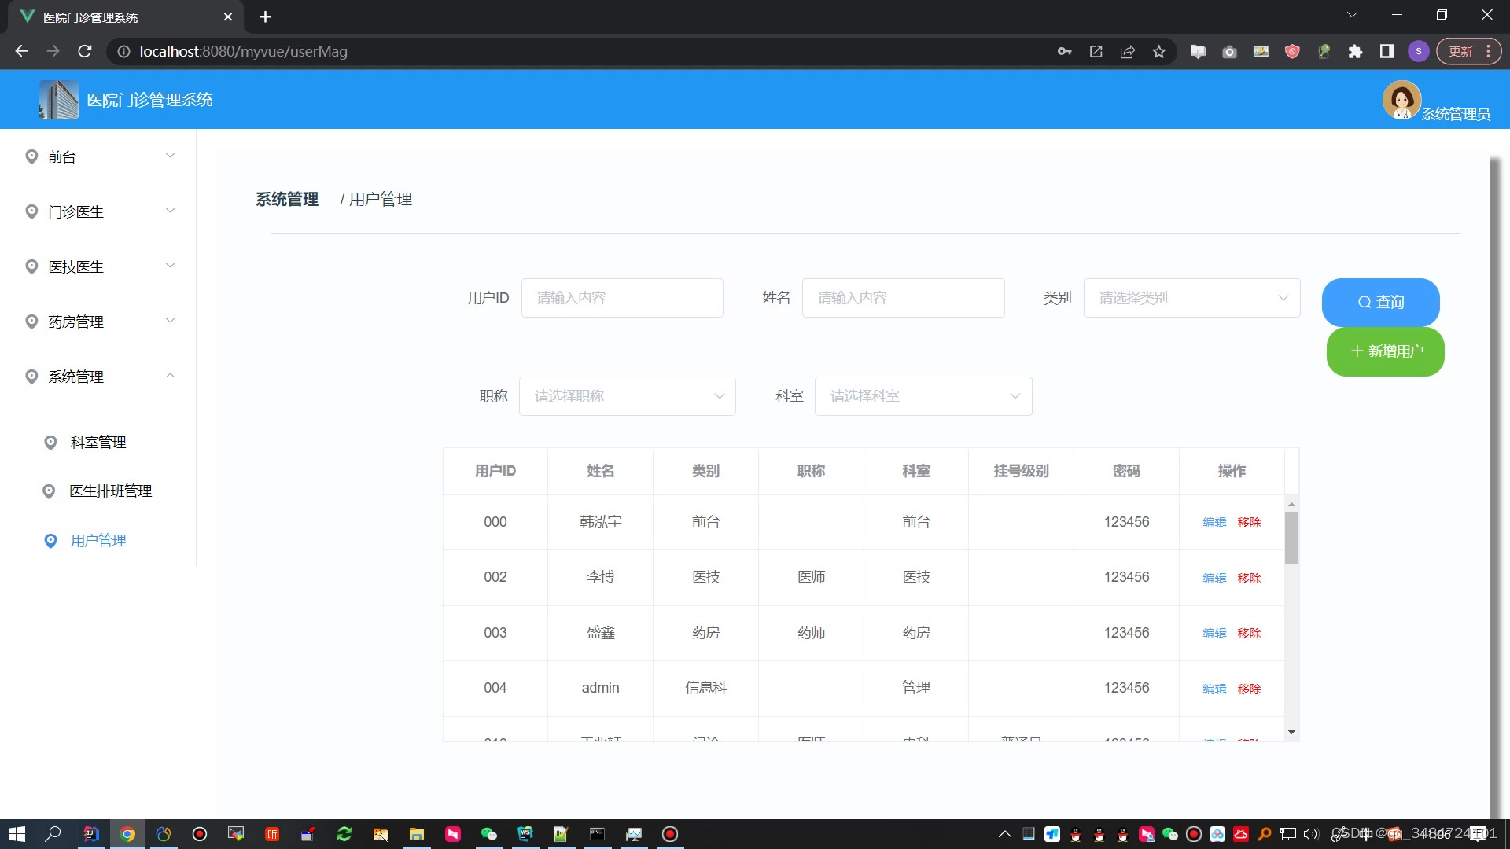This screenshot has width=1510, height=849.
Task: Open password key icon in address bar
Action: 1064,52
